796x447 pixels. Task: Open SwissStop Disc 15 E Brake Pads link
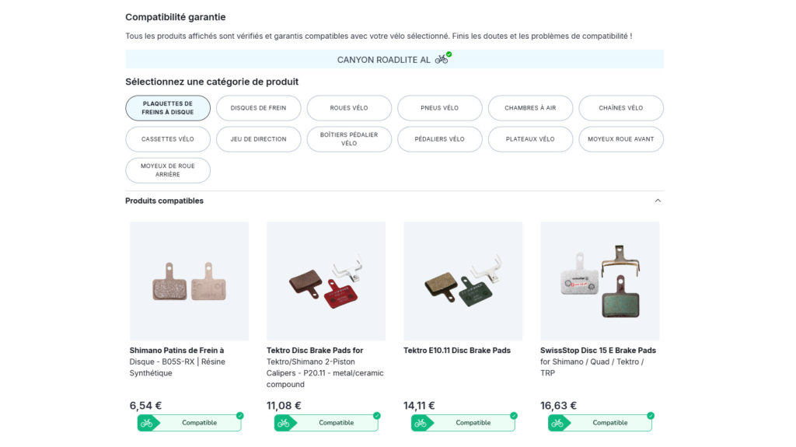(598, 351)
